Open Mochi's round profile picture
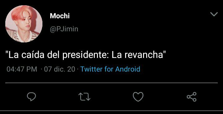The height and width of the screenshot is (114, 223). coord(24,24)
